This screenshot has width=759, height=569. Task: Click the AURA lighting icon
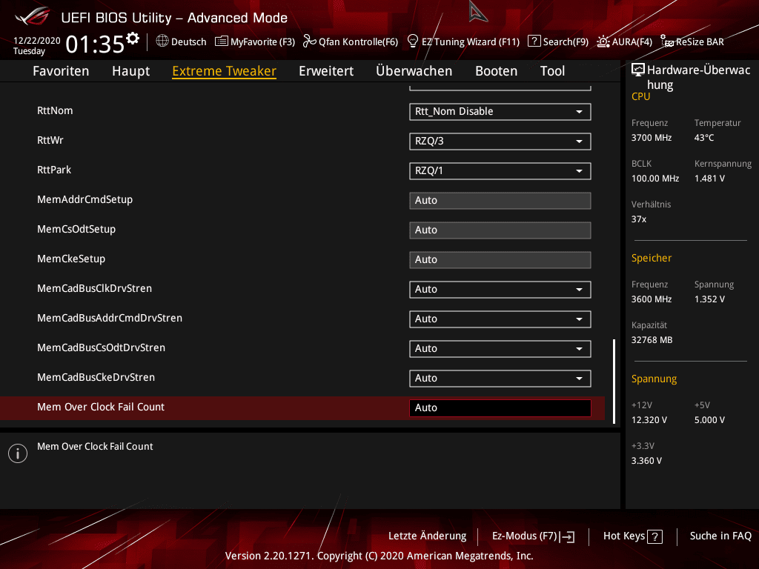point(603,41)
